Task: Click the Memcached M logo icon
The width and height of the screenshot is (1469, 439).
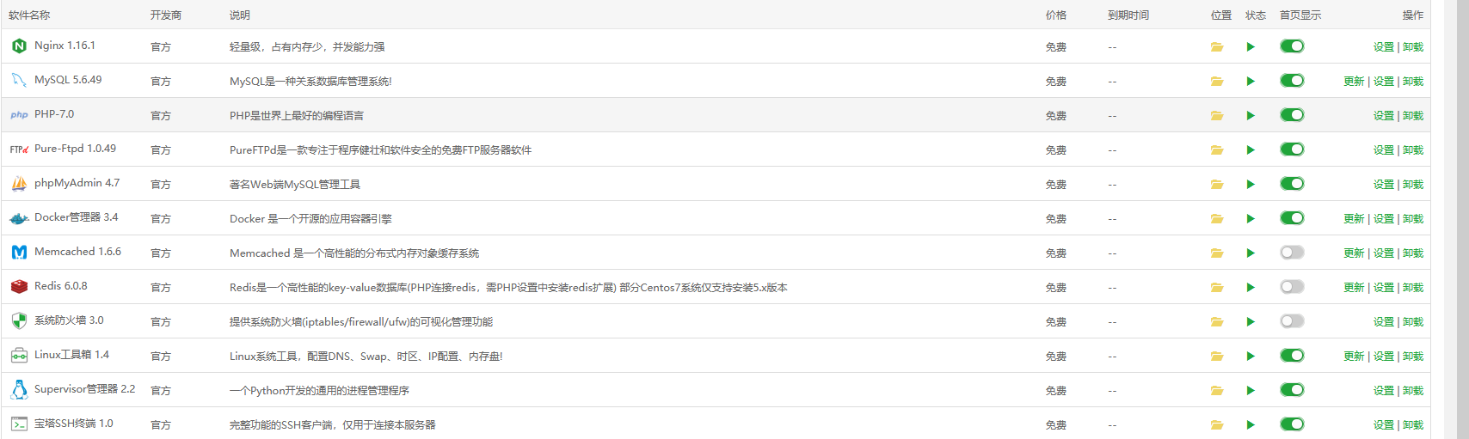Action: (19, 252)
